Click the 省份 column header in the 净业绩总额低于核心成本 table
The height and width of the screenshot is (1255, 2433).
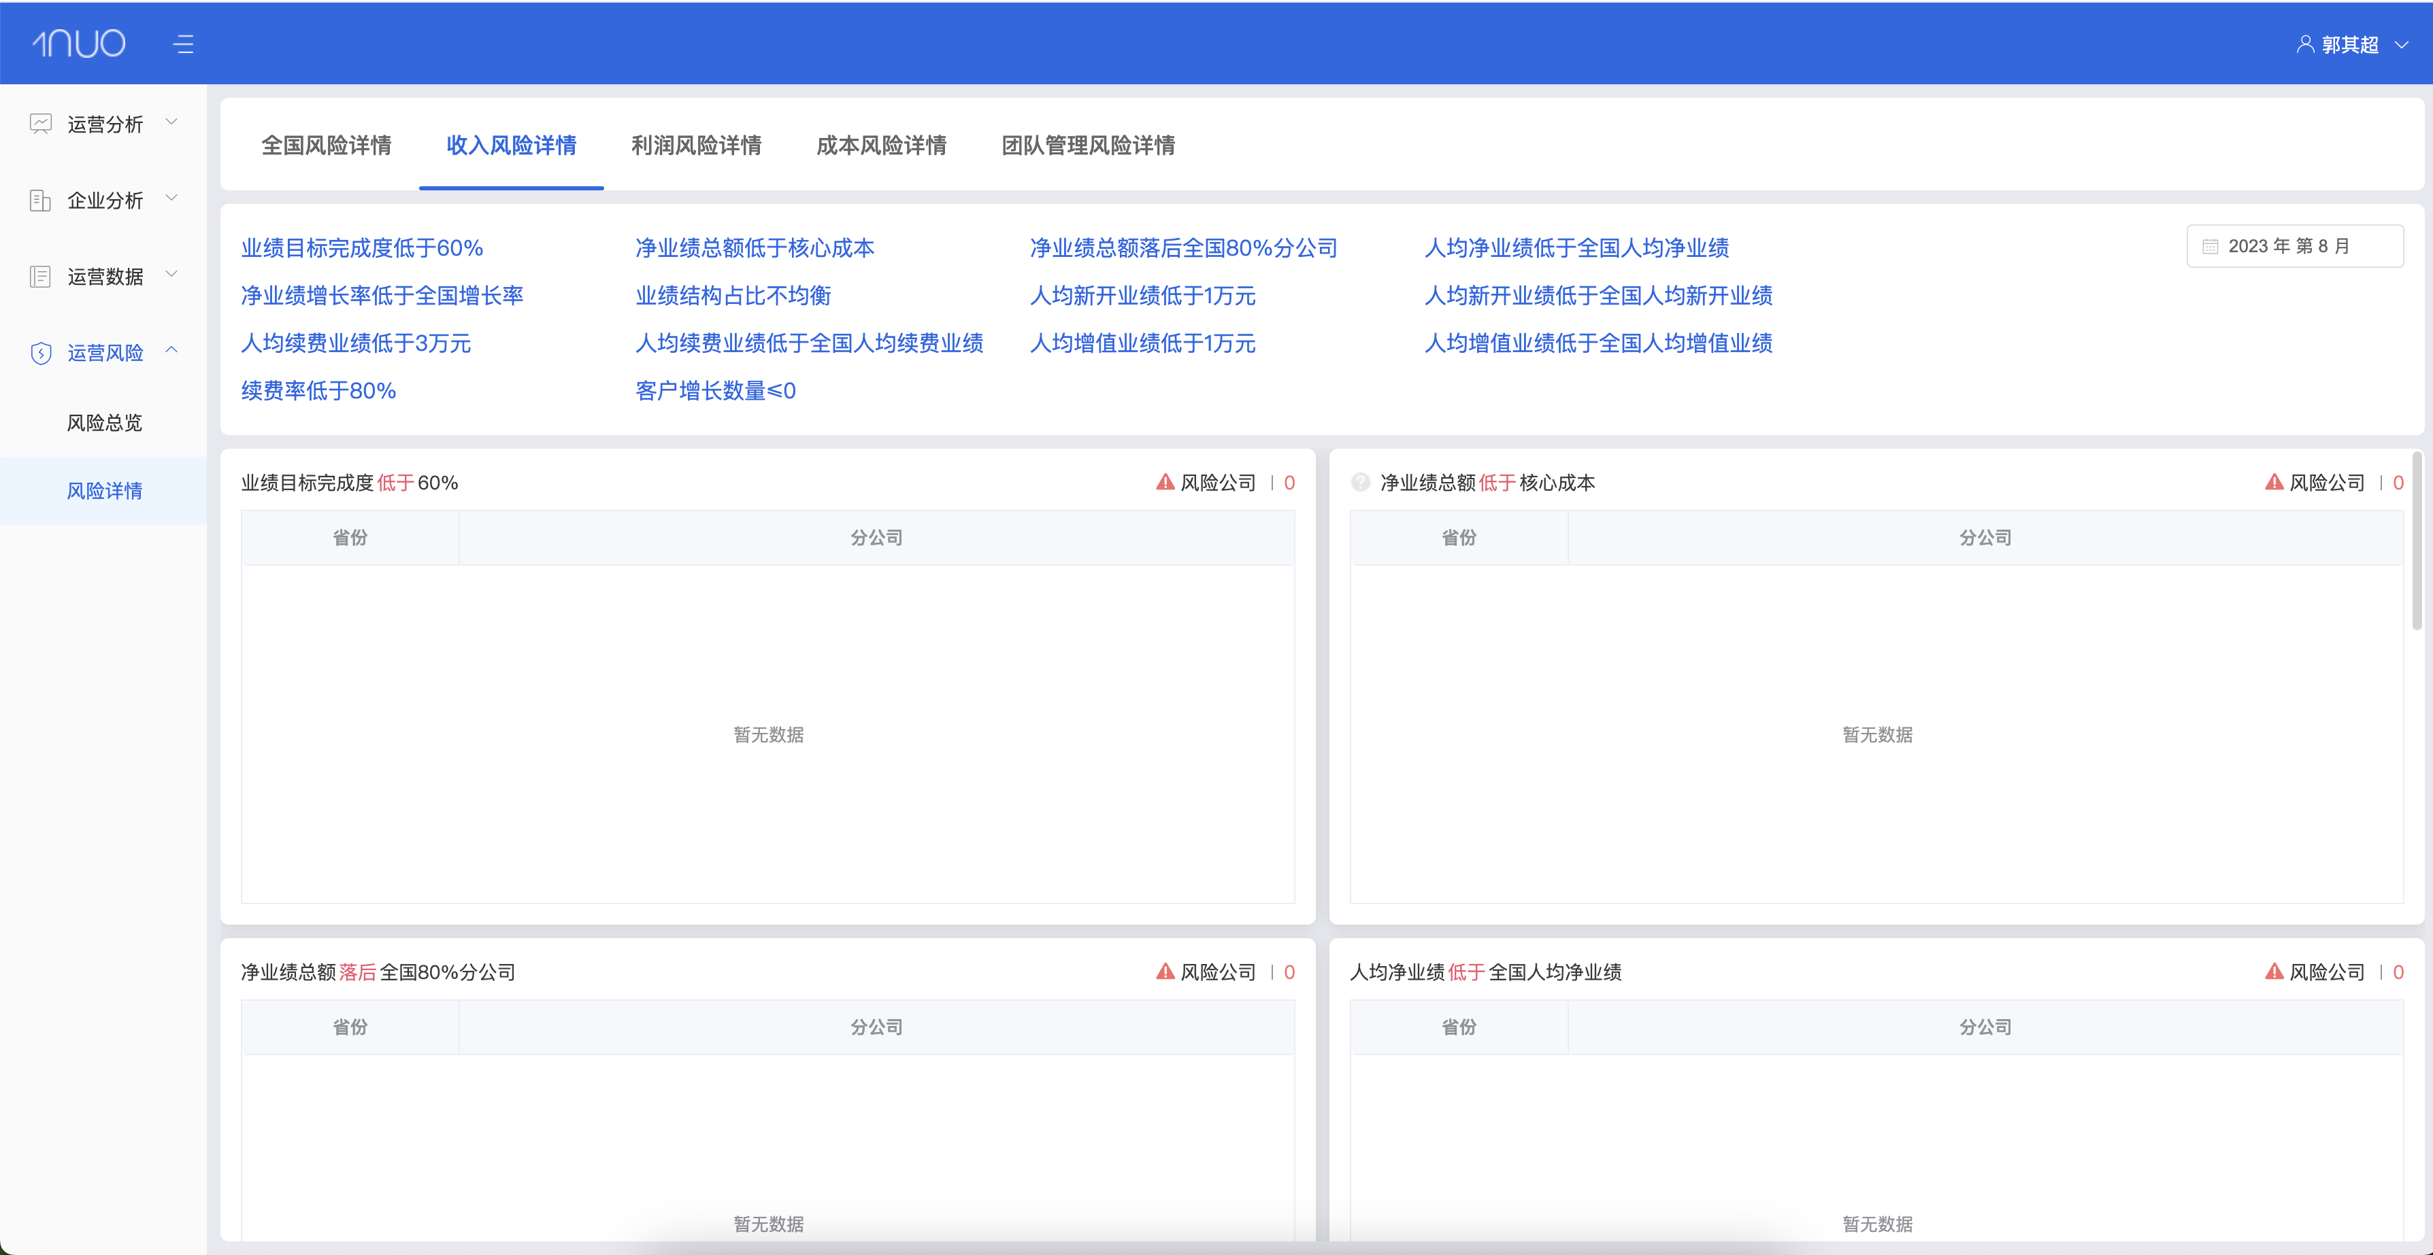tap(1459, 538)
